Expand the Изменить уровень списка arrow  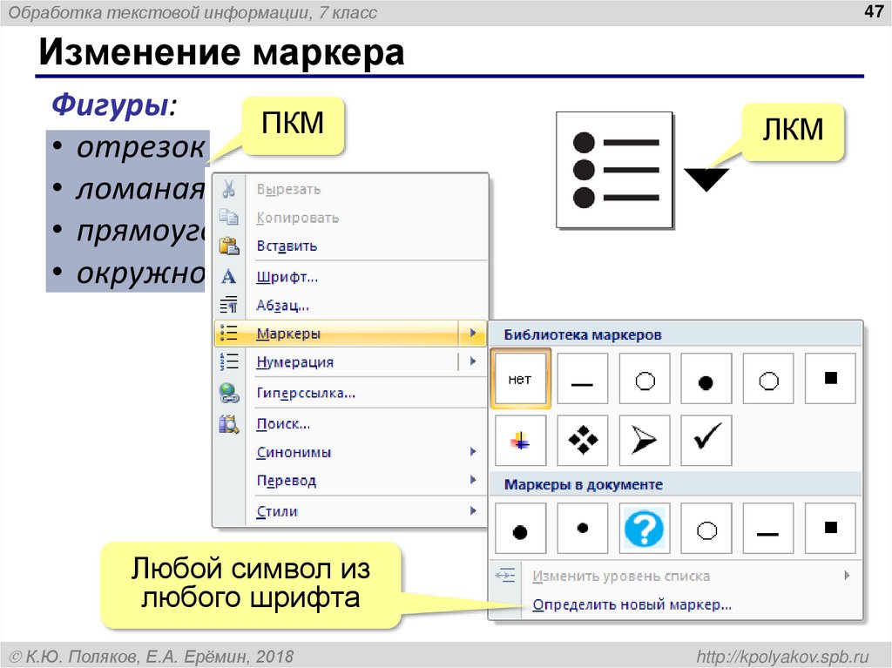pos(847,576)
